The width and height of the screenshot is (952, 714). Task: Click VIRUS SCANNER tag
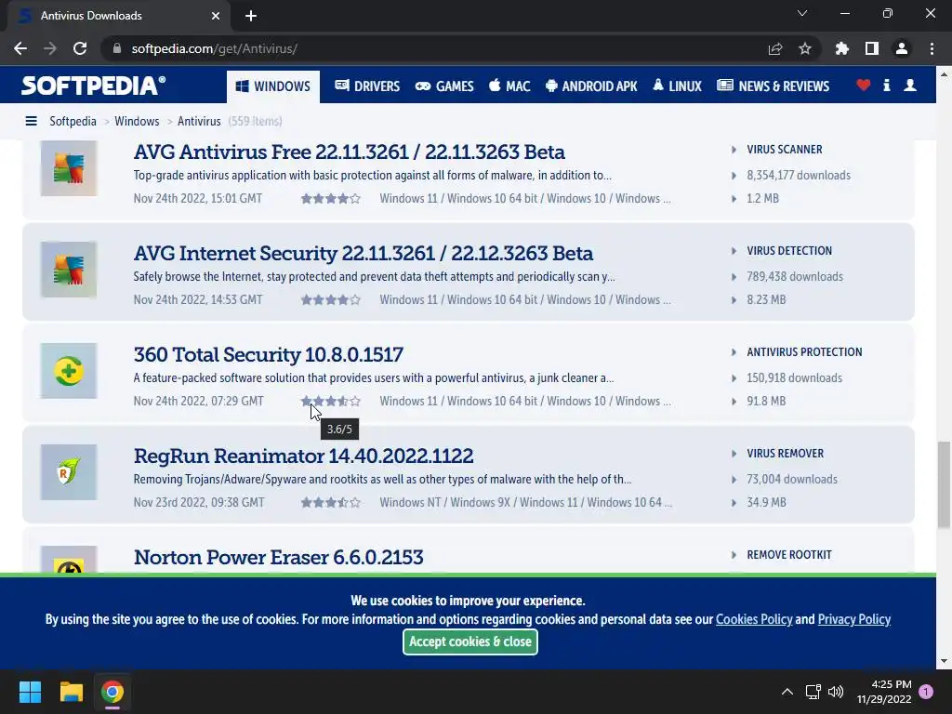[785, 150]
